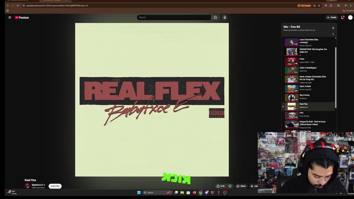Open playlist panel three-dot options menu

pyautogui.click(x=333, y=34)
